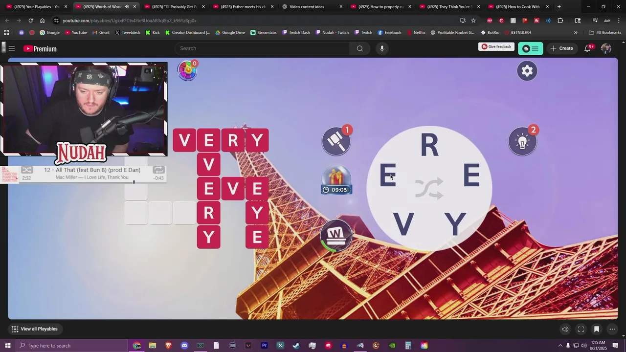Open the playable's more options menu
The image size is (626, 352).
click(x=612, y=329)
